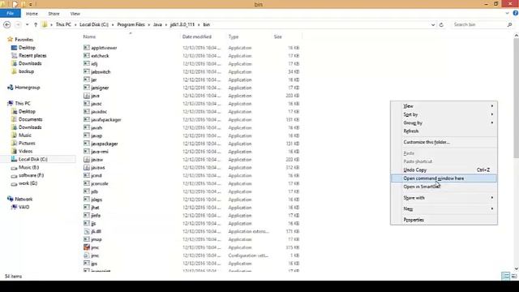Click Java breadcrumb segment
Screen dimensions: 519x292
click(x=157, y=24)
